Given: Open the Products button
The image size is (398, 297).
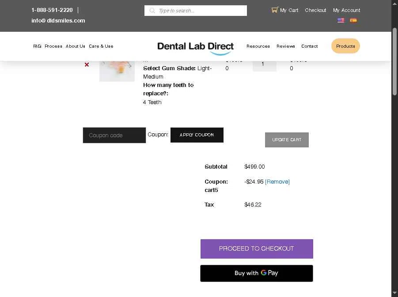Looking at the screenshot, I should click(x=345, y=46).
